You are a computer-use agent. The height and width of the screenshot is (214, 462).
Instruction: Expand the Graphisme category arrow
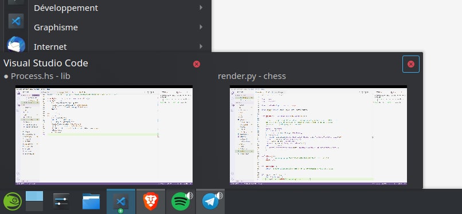point(201,27)
